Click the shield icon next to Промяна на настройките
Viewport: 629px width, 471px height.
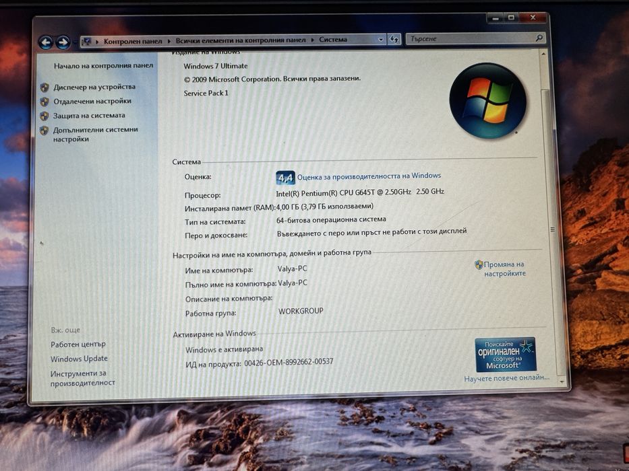click(x=479, y=264)
